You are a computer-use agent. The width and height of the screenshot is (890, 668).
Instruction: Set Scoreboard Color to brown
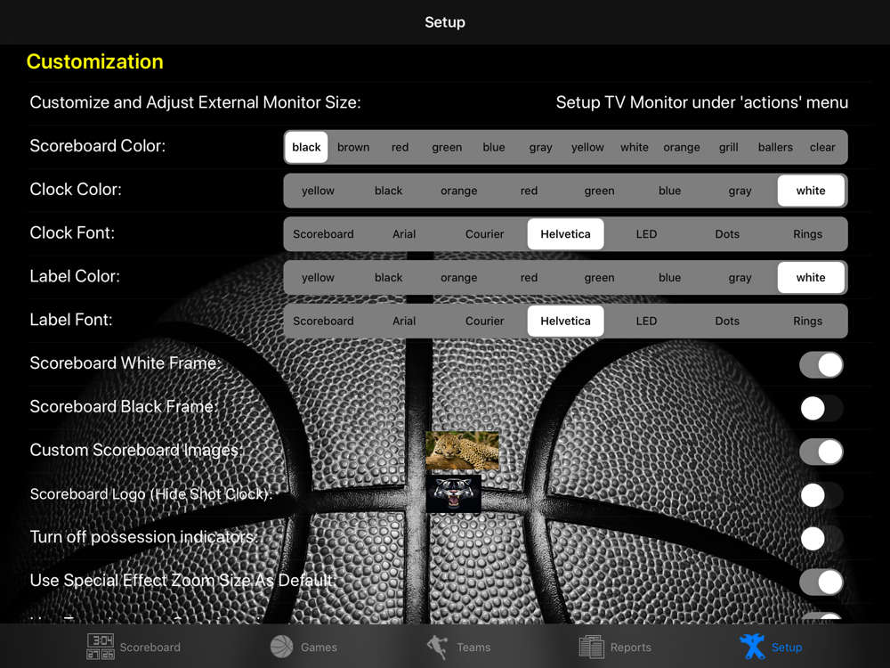tap(353, 147)
